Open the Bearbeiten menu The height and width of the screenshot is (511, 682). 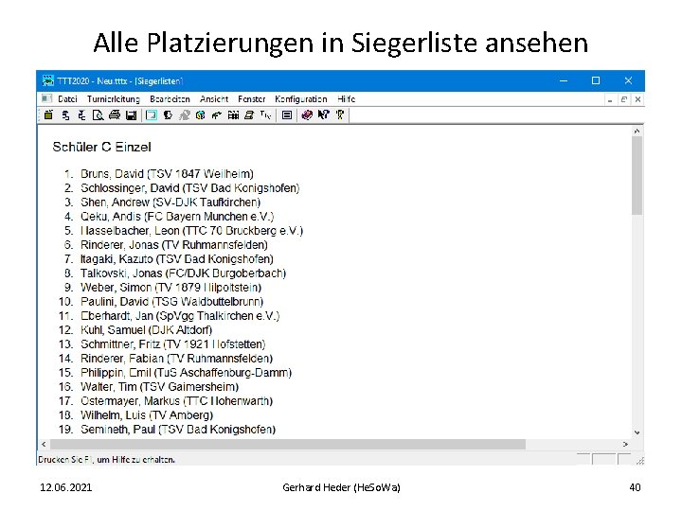[x=170, y=99]
